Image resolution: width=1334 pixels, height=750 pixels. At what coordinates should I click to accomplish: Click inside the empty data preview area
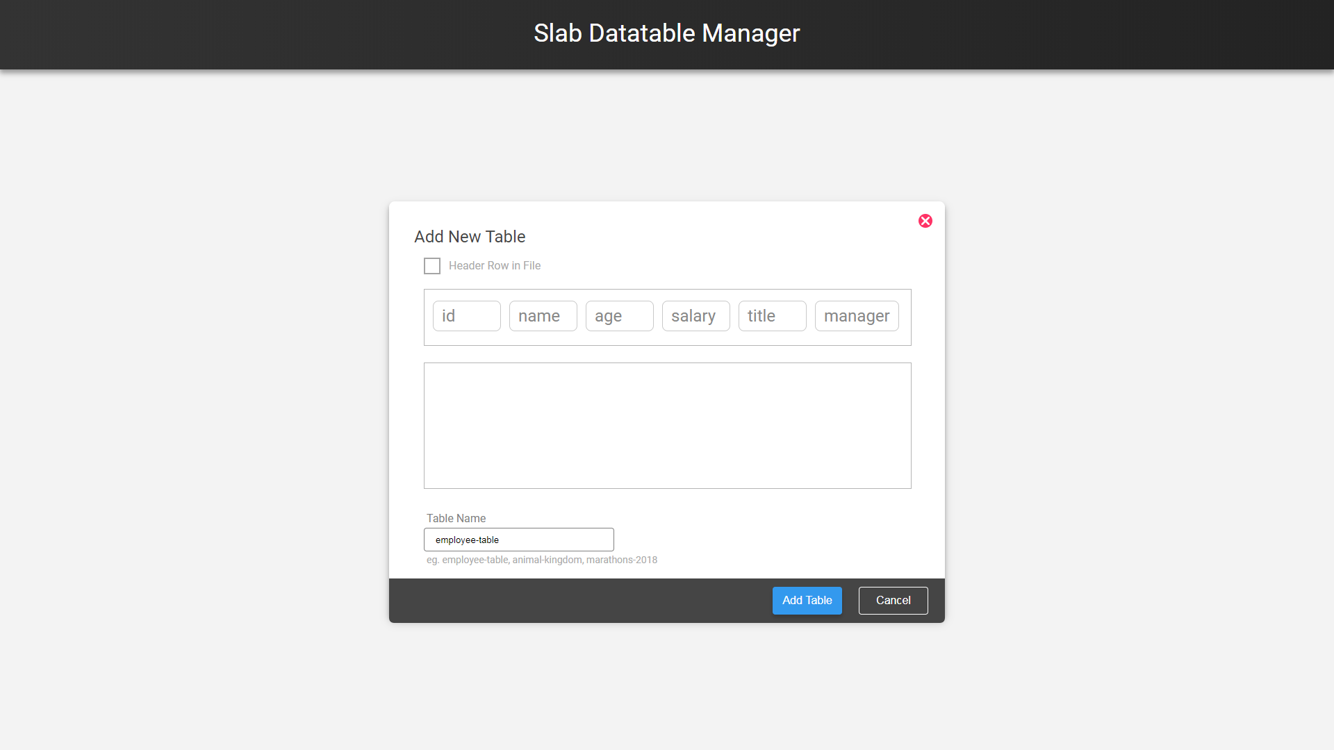pos(668,426)
